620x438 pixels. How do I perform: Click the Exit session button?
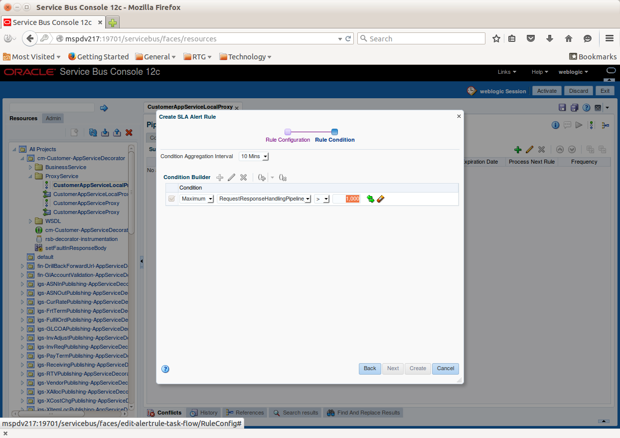coord(605,91)
